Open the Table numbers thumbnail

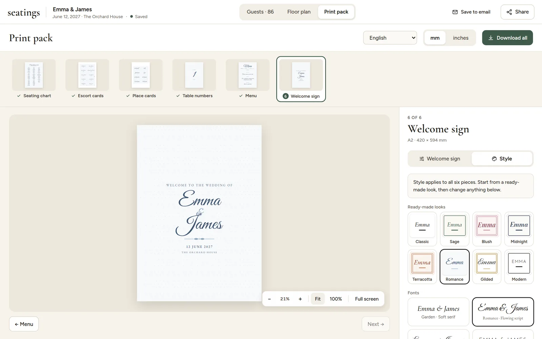click(194, 79)
